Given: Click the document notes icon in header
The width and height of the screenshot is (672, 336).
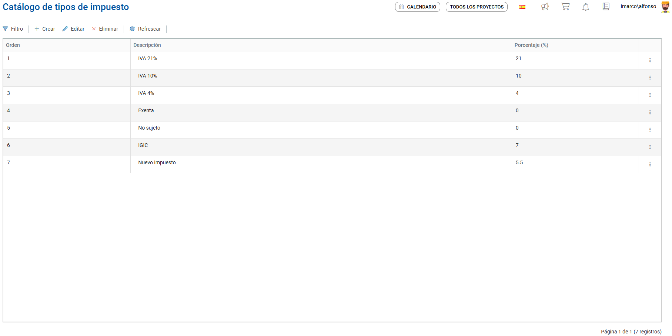Looking at the screenshot, I should pyautogui.click(x=606, y=7).
